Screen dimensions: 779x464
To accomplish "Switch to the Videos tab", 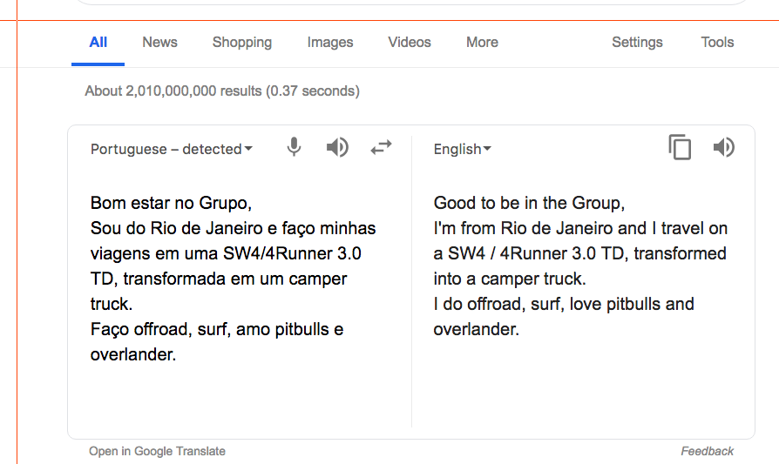I will (x=410, y=42).
